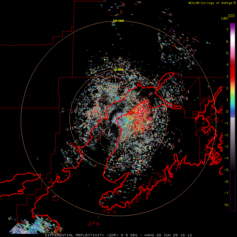Image resolution: width=237 pixels, height=237 pixels.
Task: Click the 1 value on the color scale
Action: (x=227, y=100)
